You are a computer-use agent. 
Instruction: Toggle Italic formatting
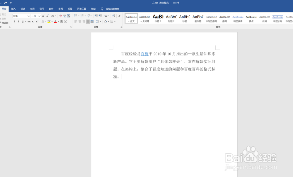click(x=18, y=22)
